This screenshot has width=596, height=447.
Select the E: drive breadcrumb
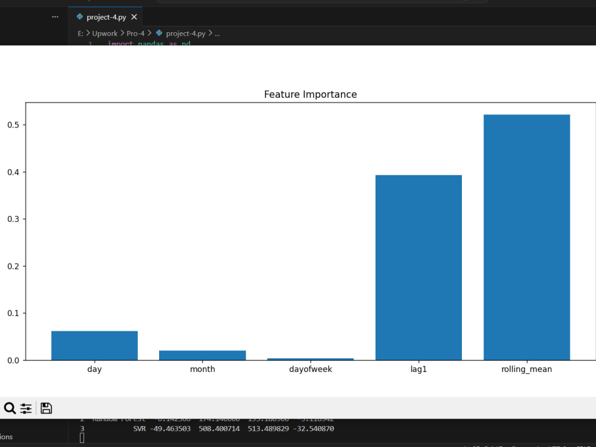pyautogui.click(x=80, y=33)
